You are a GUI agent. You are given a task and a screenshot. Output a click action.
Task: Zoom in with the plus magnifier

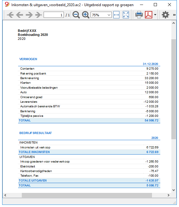[86, 15]
